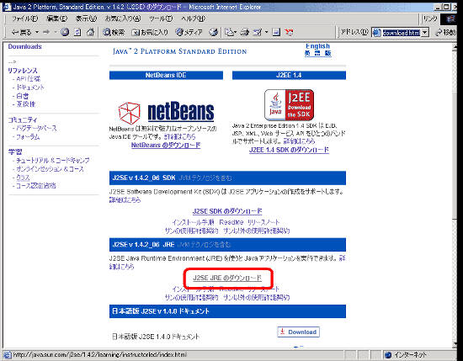
Task: Click the インターネット zone status icon
Action: [388, 355]
